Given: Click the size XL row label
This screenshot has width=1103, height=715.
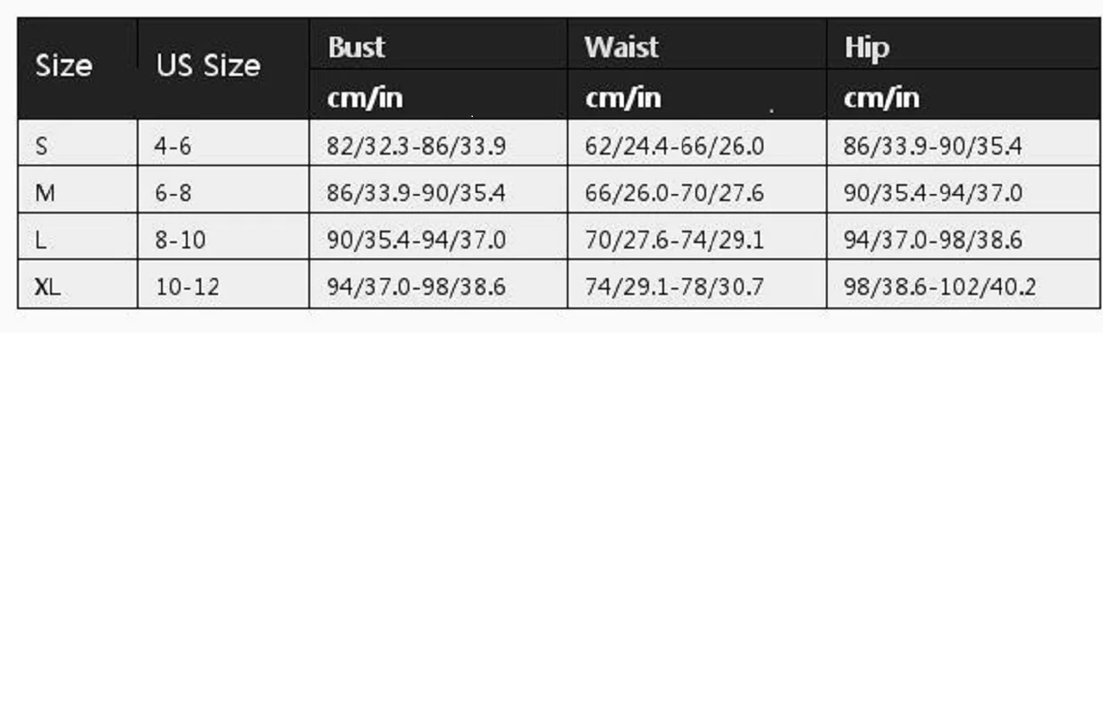Looking at the screenshot, I should 48,287.
